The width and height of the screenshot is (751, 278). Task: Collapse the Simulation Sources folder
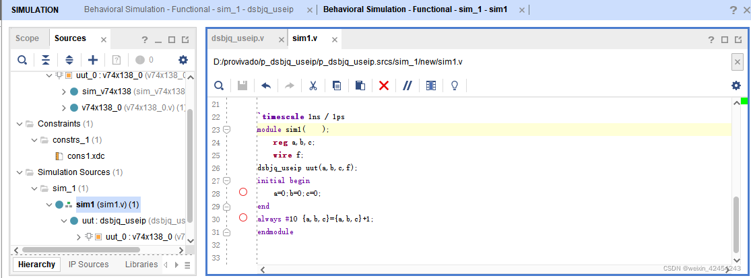[20, 172]
